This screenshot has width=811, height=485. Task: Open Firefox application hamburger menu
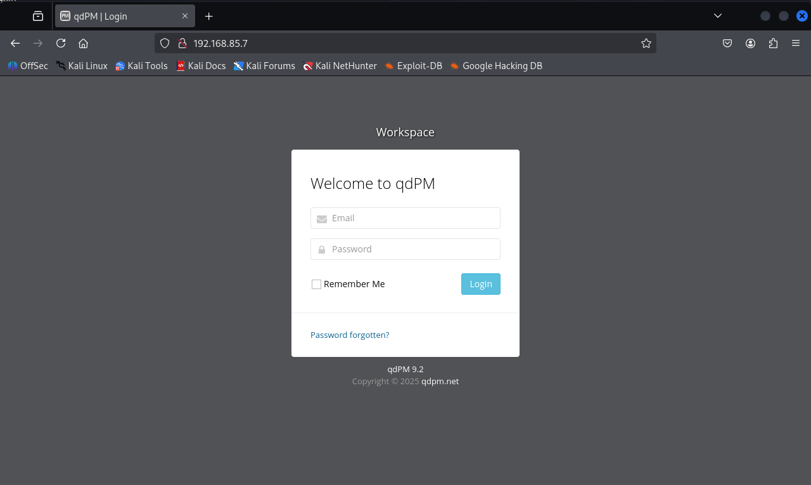tap(796, 43)
